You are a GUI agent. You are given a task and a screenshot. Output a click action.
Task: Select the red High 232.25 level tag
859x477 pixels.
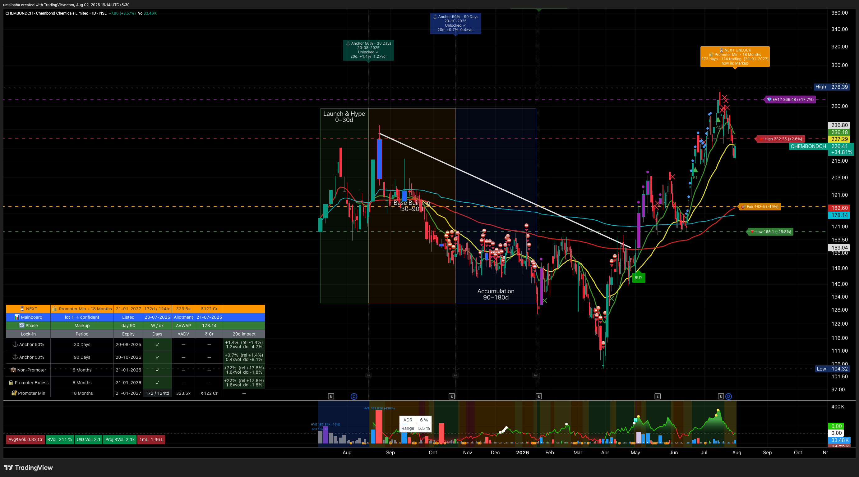tap(780, 139)
